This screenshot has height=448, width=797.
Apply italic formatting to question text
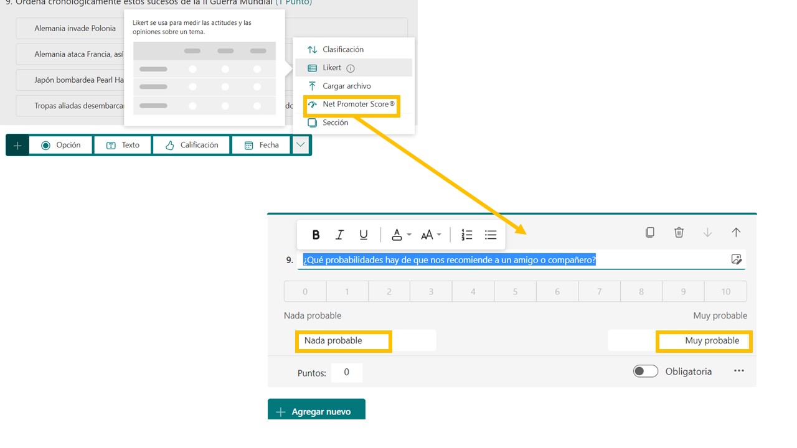339,235
